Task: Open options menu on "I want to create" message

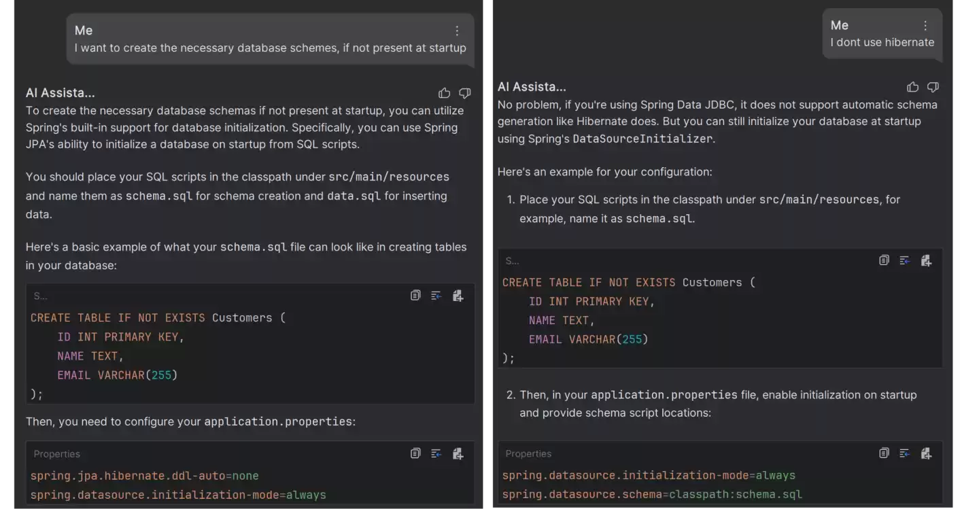Action: pos(457,31)
